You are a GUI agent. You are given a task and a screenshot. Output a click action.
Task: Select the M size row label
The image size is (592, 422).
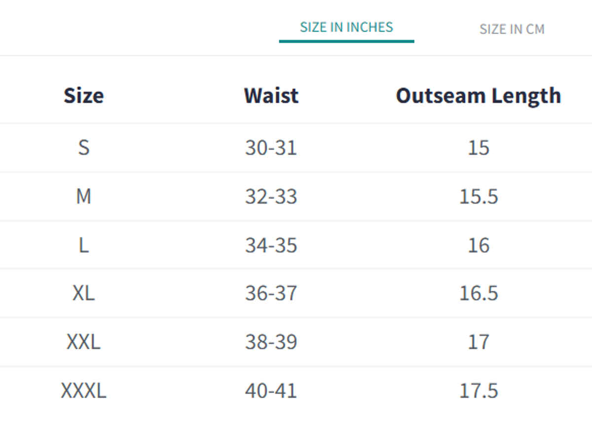pos(83,196)
